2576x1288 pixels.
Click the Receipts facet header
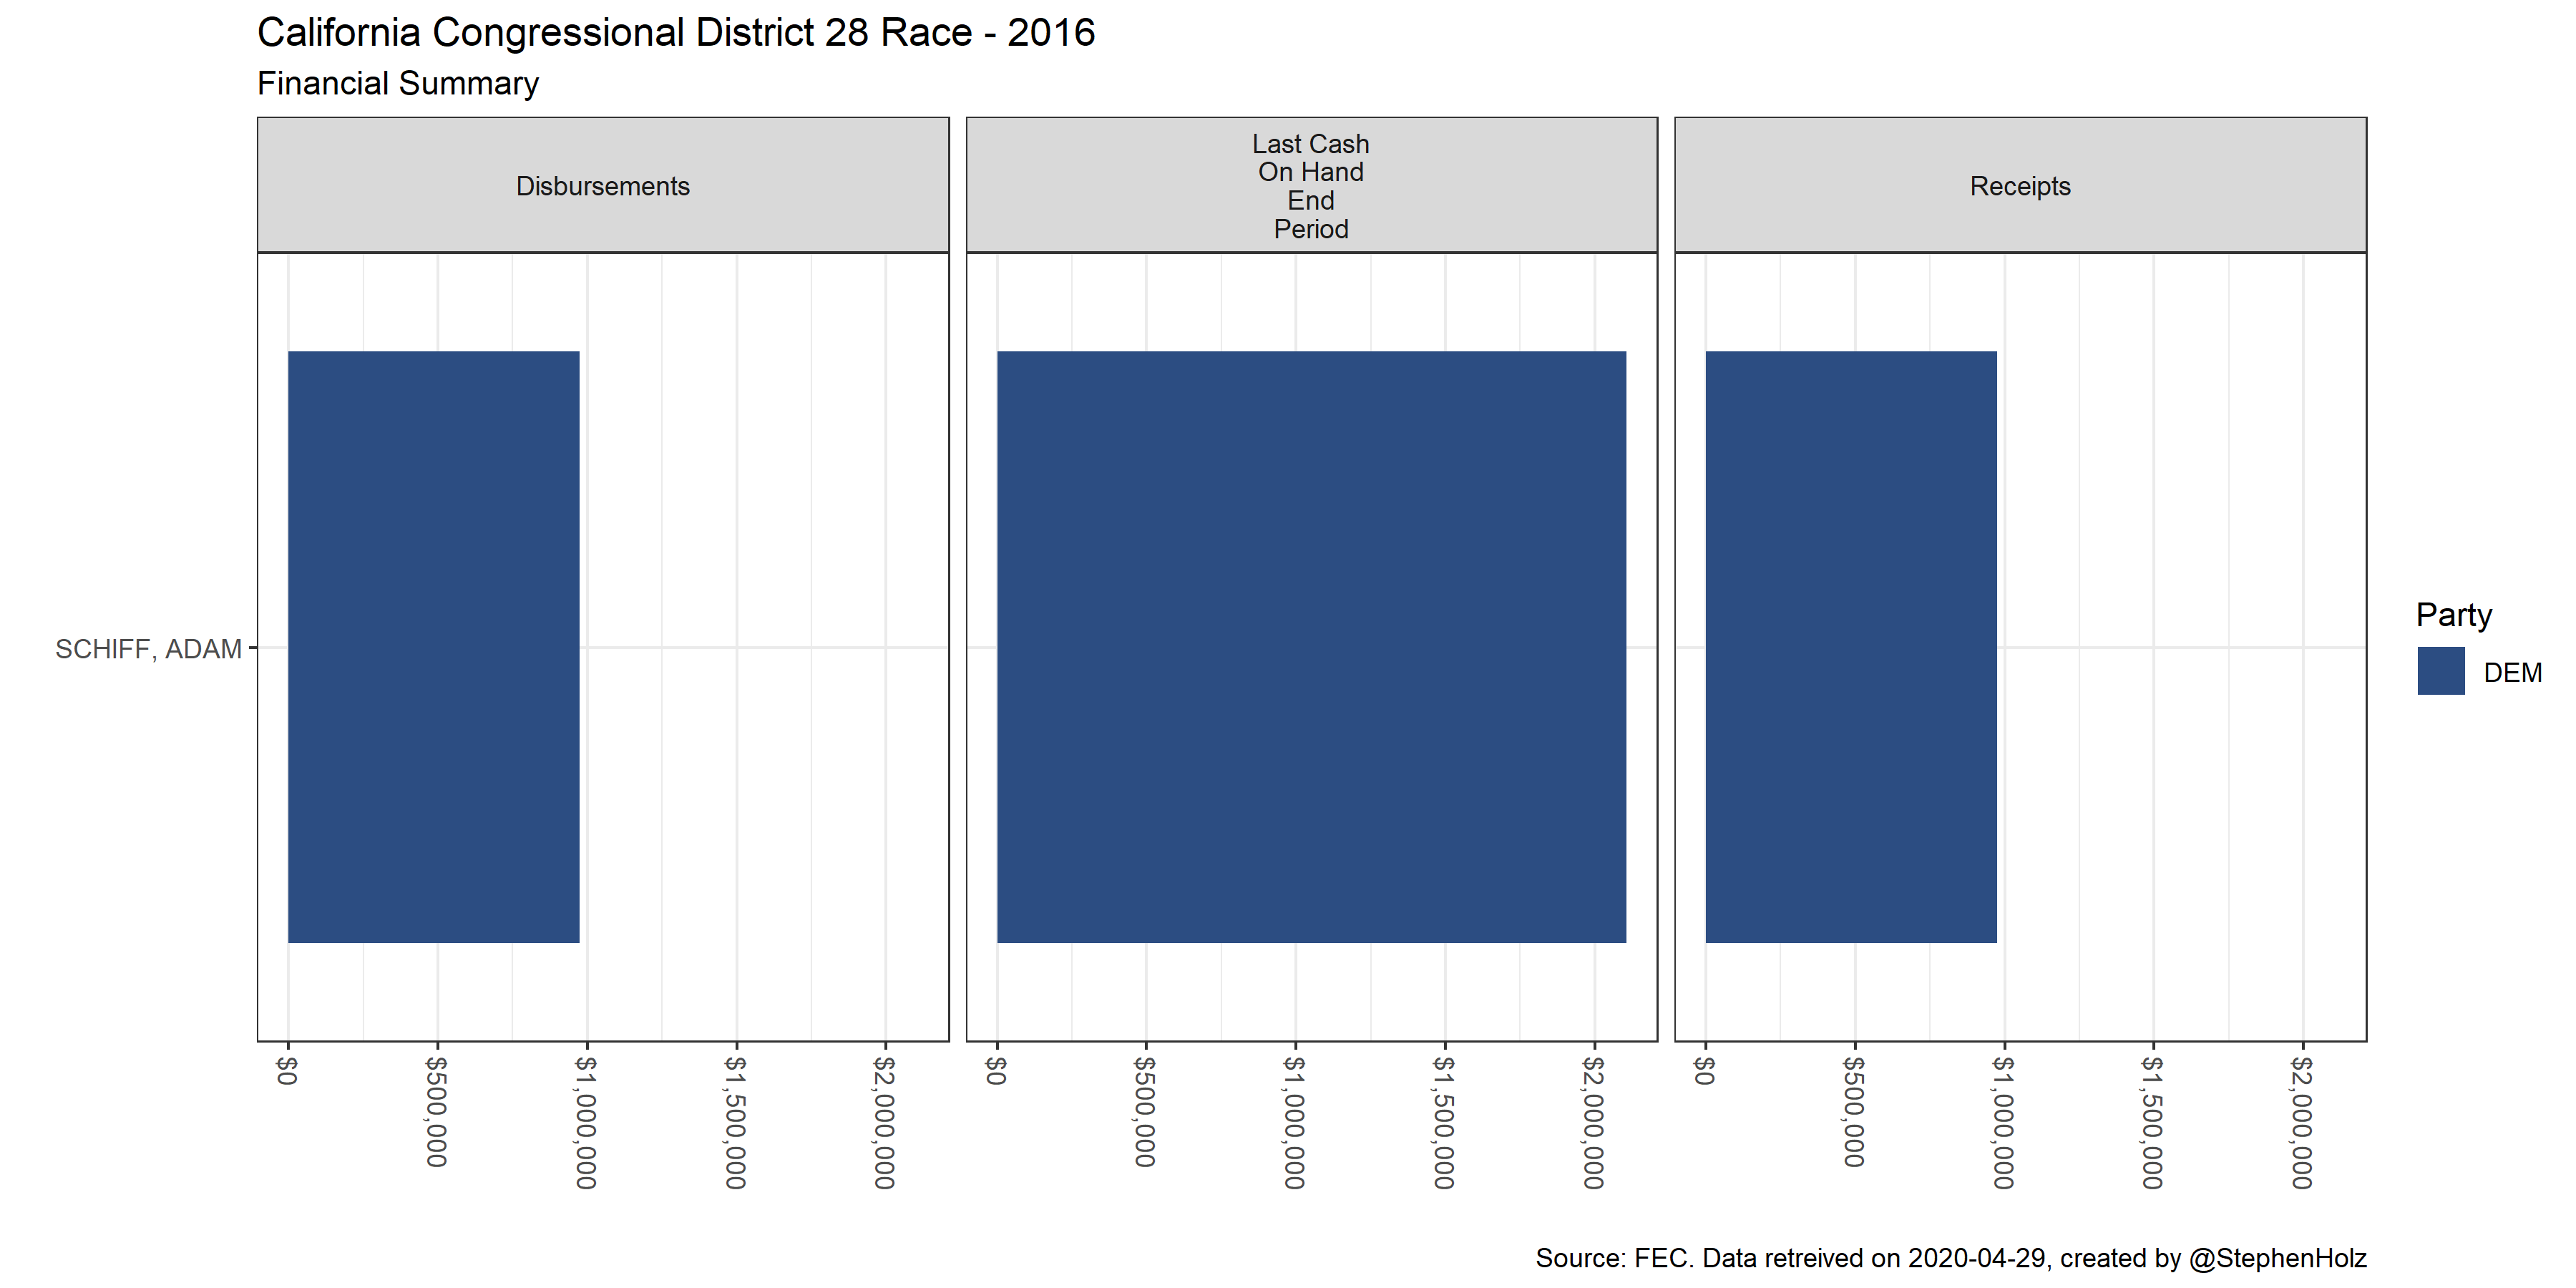coord(2019,186)
